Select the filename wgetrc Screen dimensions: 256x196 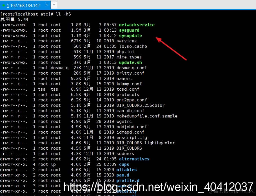124,121
